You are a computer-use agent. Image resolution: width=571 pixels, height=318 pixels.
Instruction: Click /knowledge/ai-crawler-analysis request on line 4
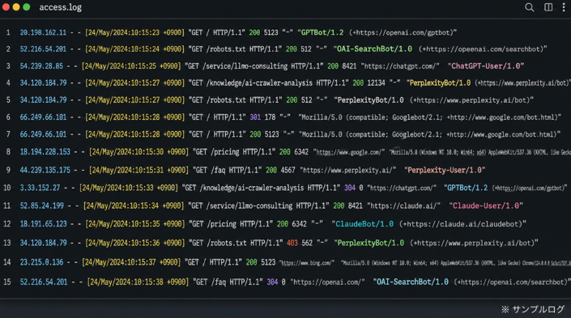[x=260, y=83]
